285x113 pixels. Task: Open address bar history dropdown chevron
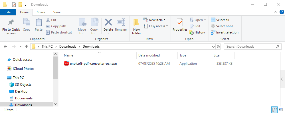tap(213, 47)
